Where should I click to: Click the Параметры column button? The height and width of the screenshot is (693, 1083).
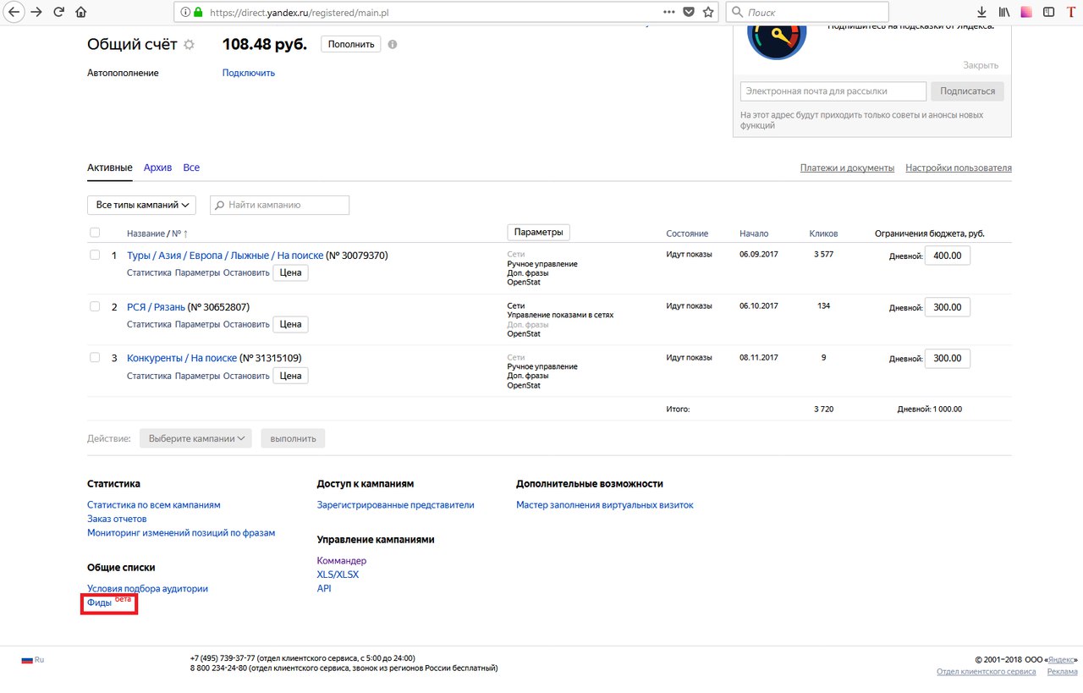(x=539, y=232)
